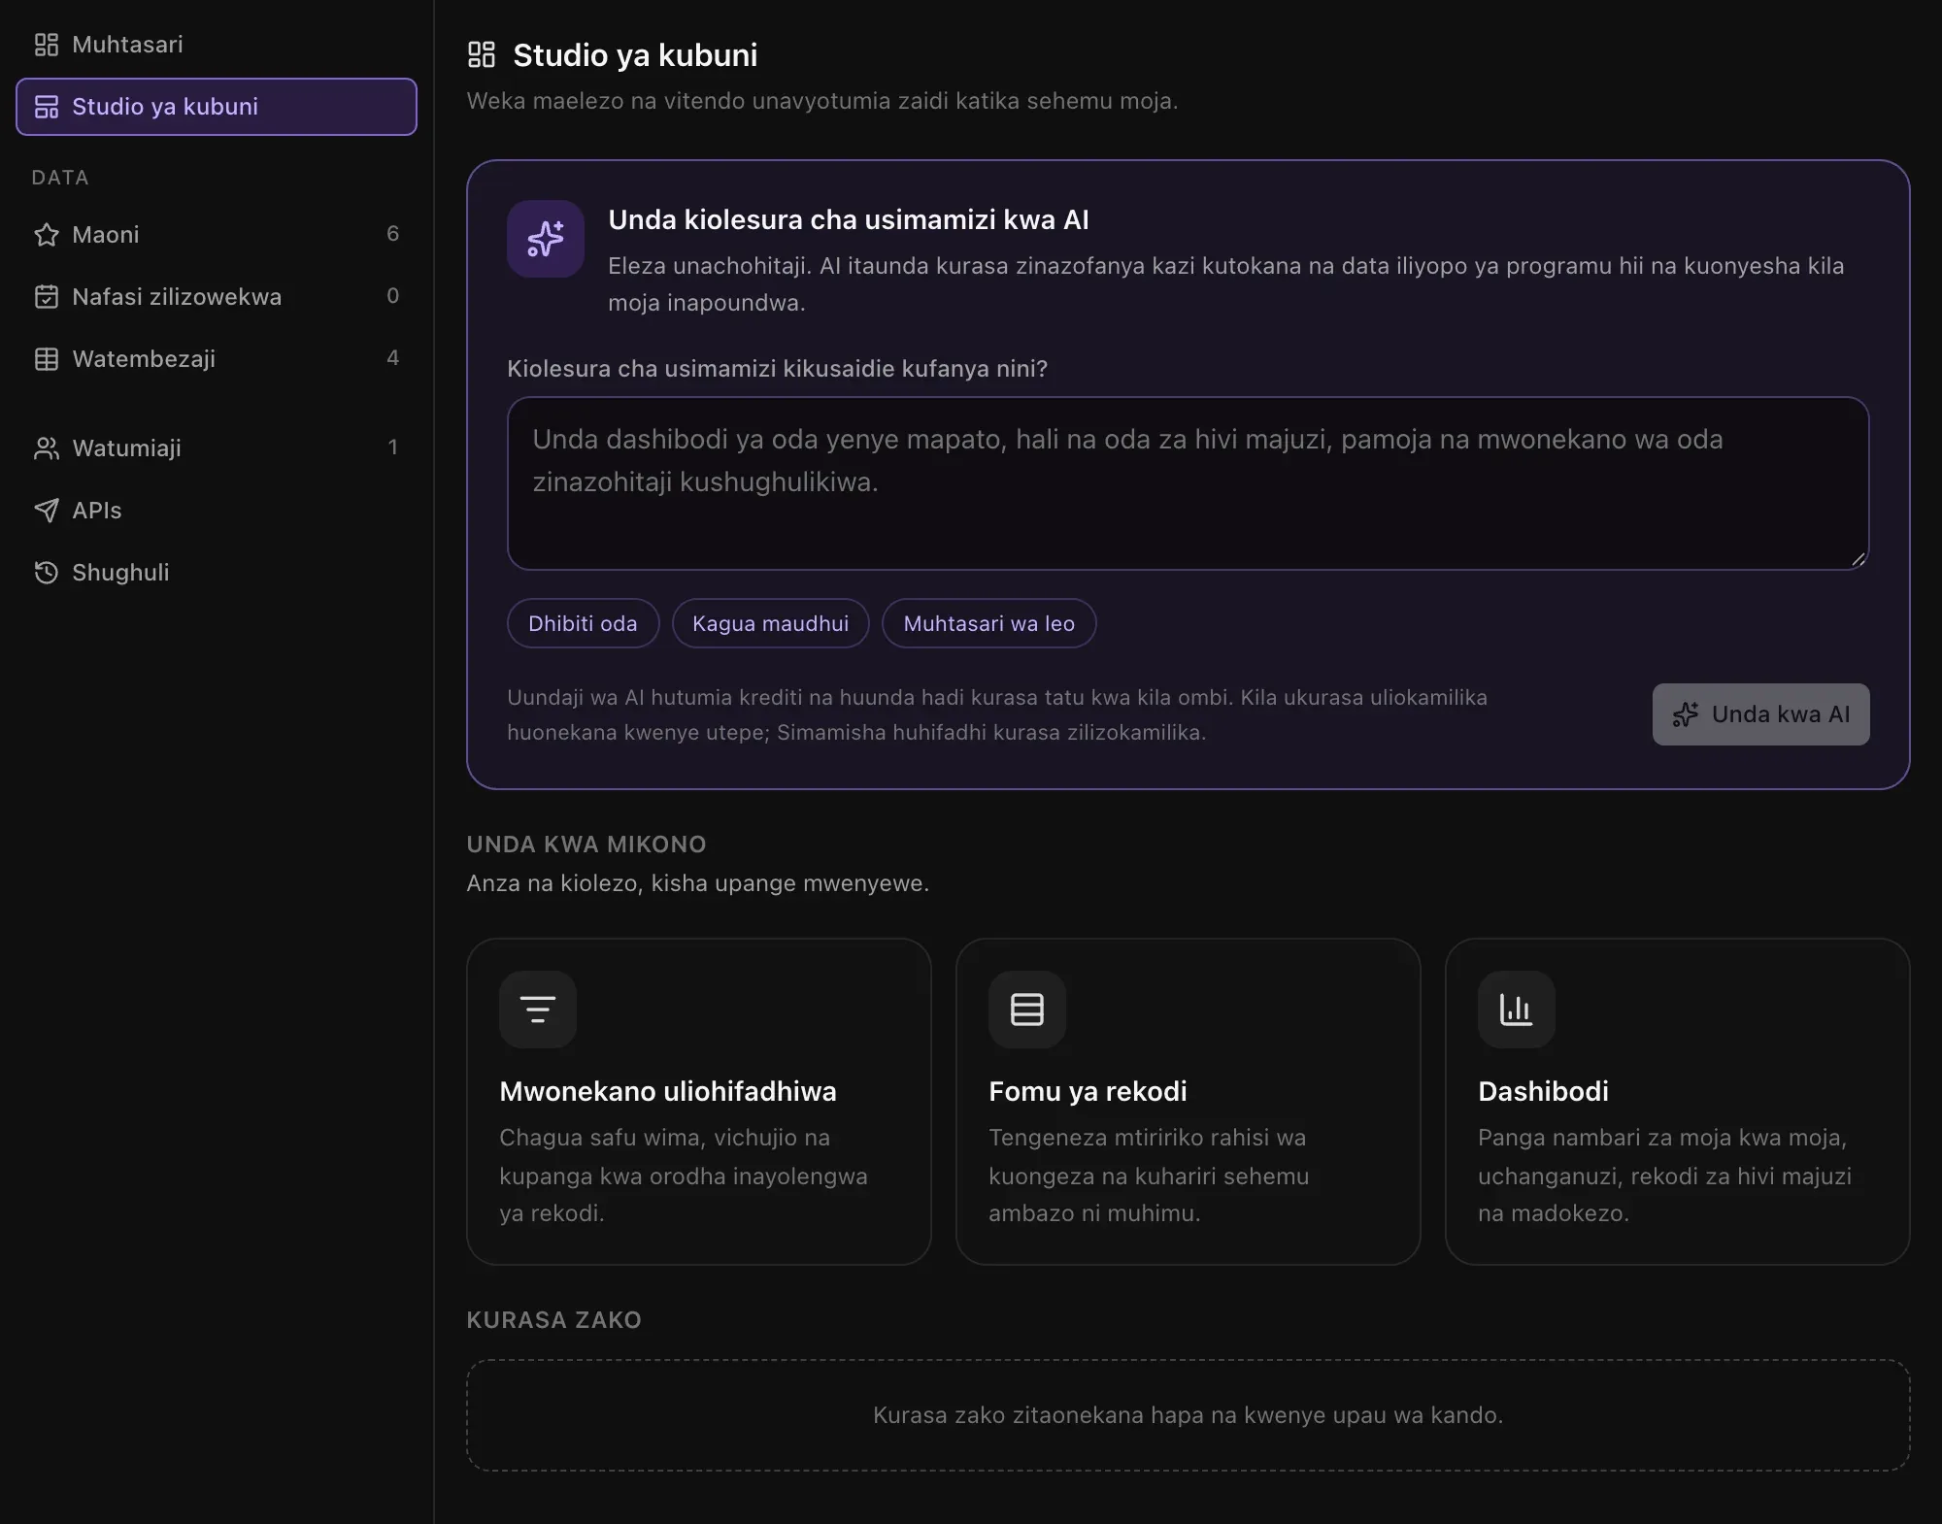Choose the Dhibiti oda suggestion chip

coord(583,623)
